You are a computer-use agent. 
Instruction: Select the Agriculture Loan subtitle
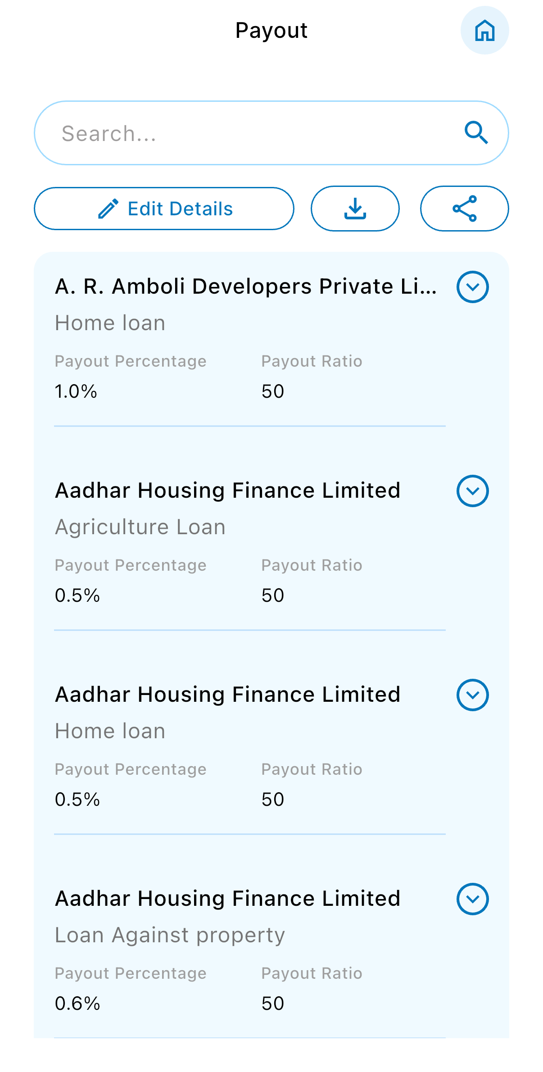140,527
